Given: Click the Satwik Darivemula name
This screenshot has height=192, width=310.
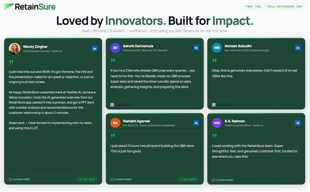Looking at the screenshot, I should 138,46.
